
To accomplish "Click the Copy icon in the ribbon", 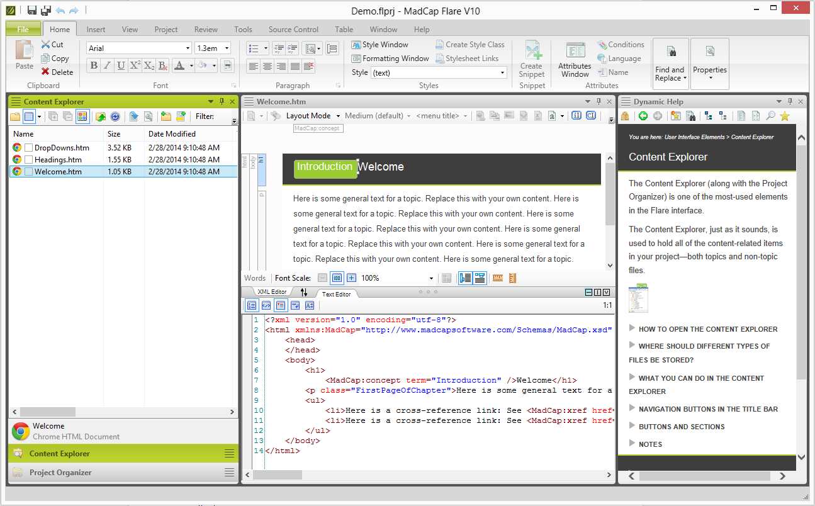I will (45, 59).
